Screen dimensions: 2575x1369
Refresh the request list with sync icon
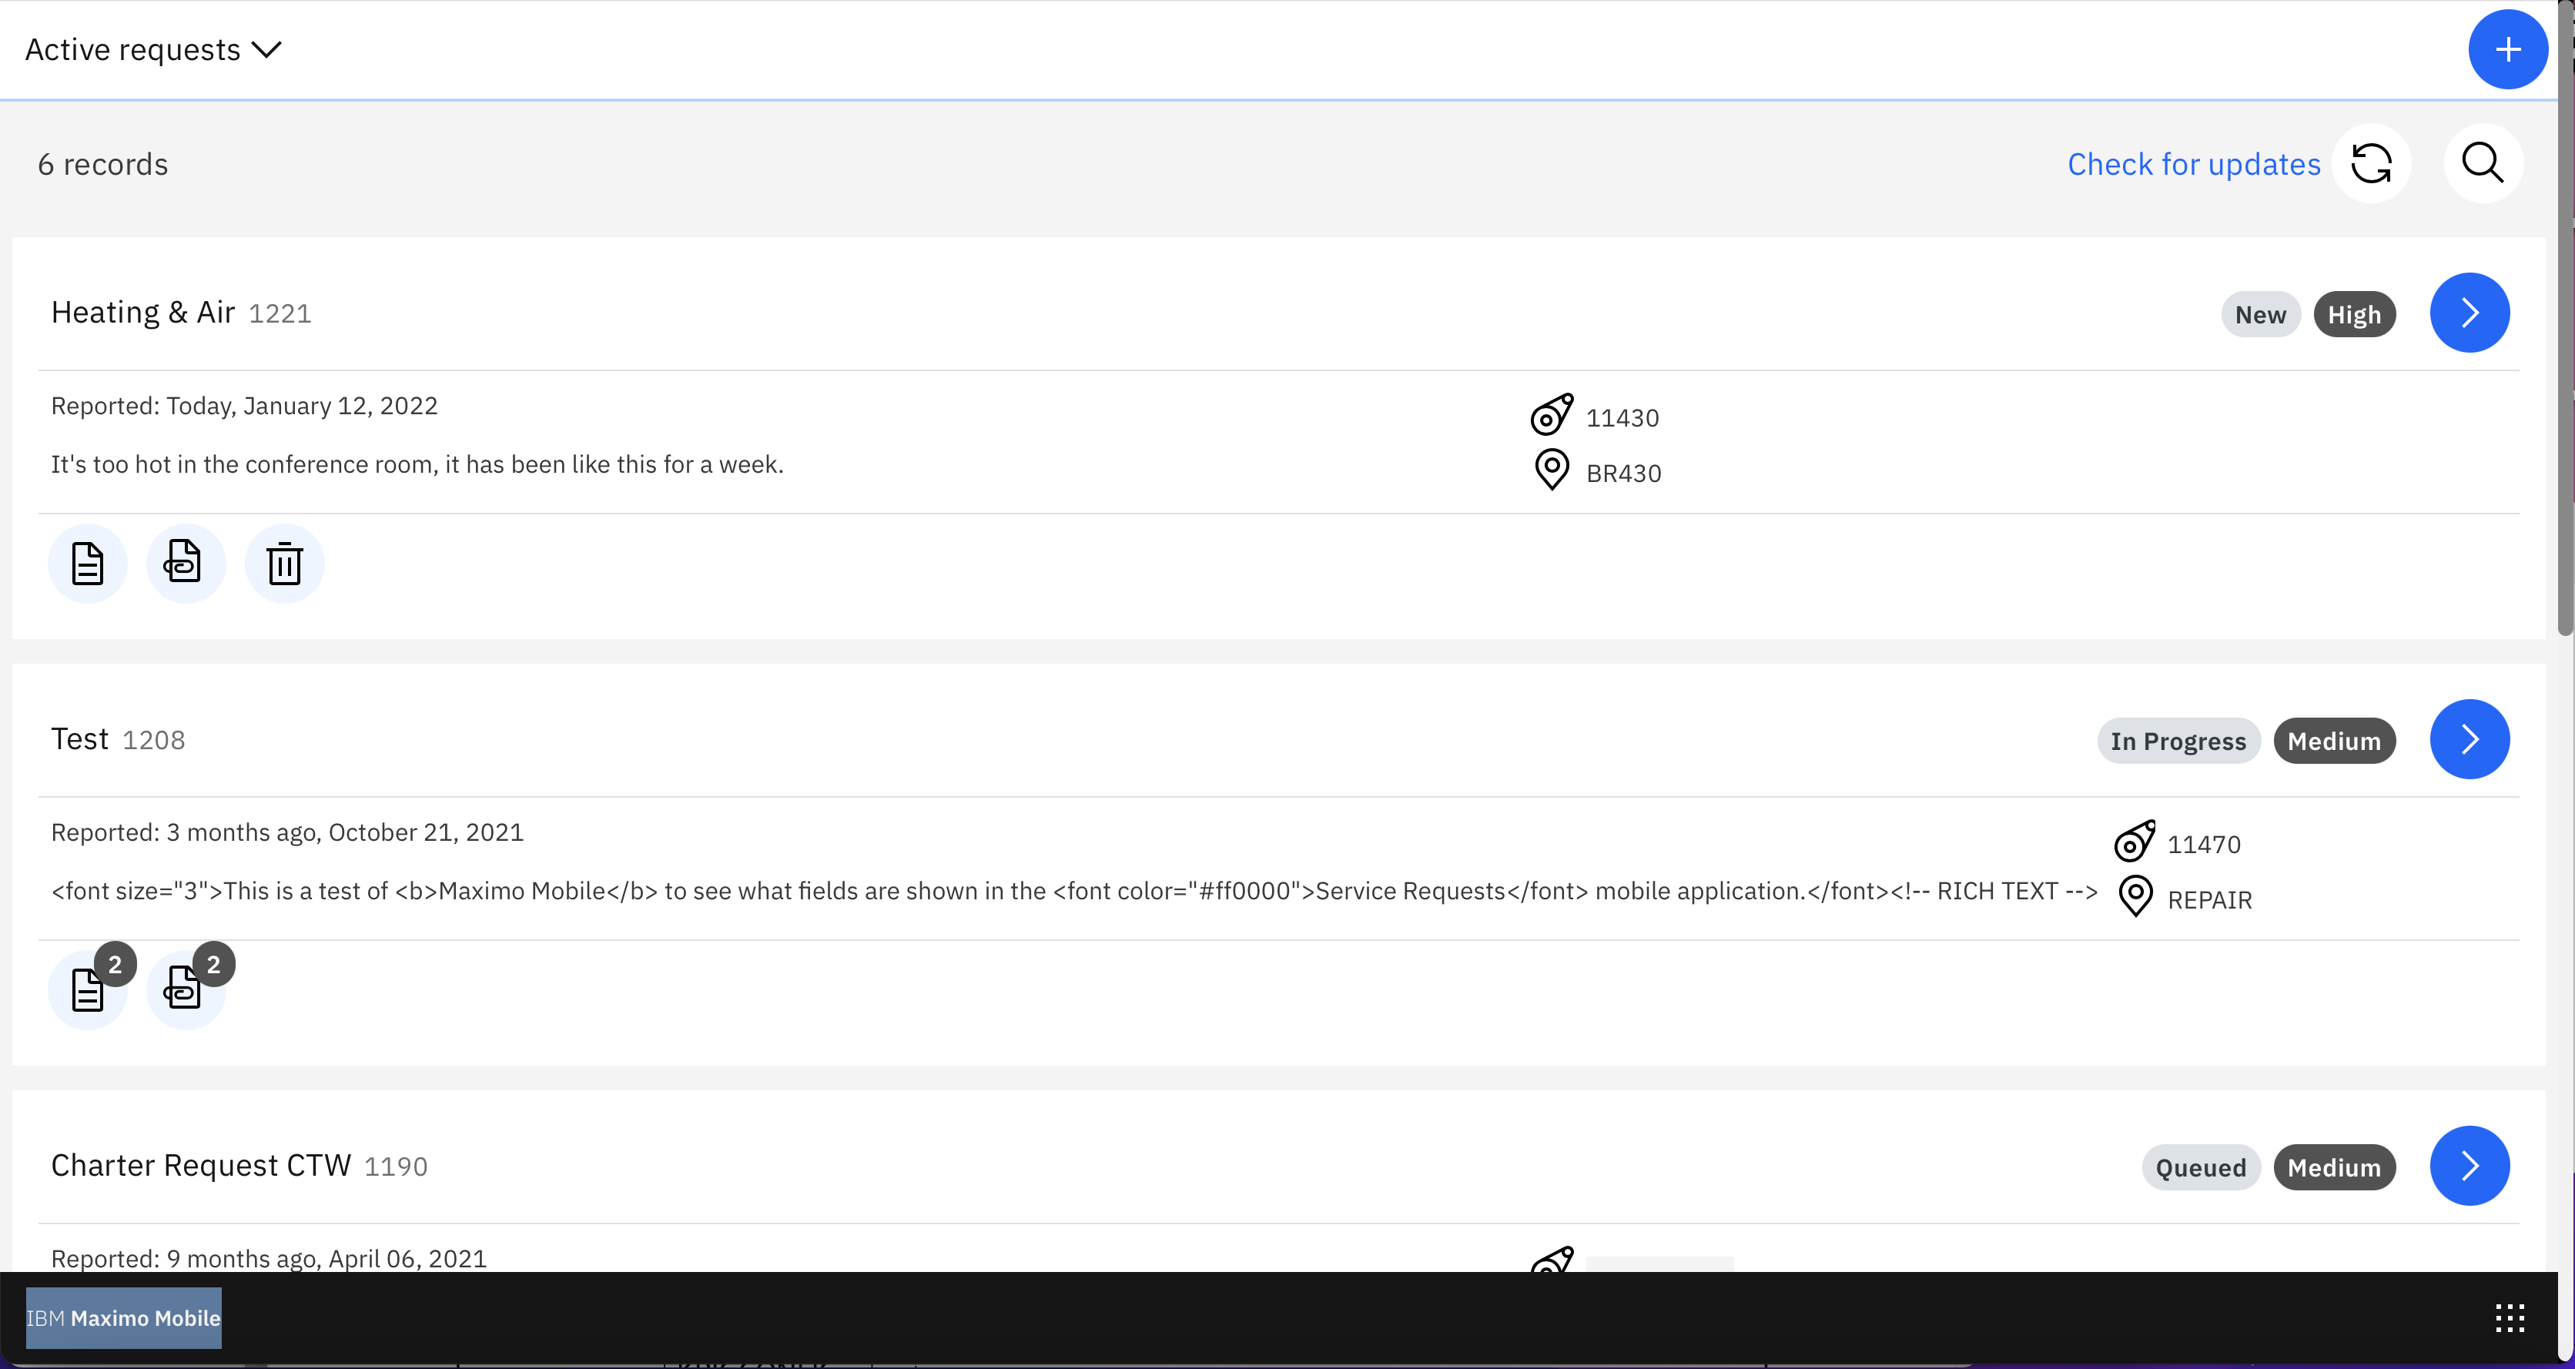click(2372, 163)
